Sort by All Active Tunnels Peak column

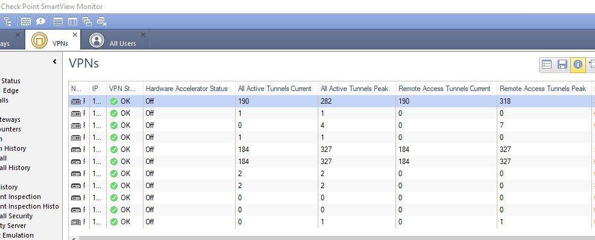pyautogui.click(x=357, y=89)
